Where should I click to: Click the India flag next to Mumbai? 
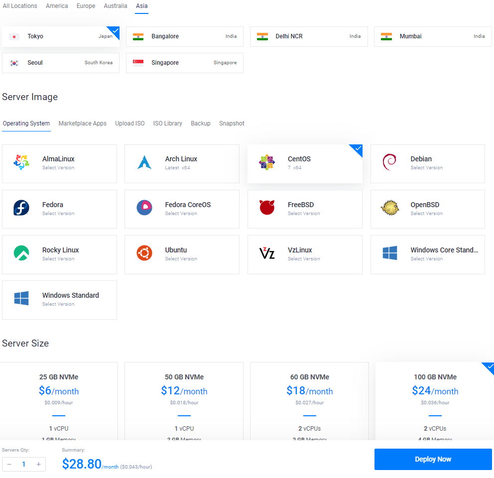point(386,36)
